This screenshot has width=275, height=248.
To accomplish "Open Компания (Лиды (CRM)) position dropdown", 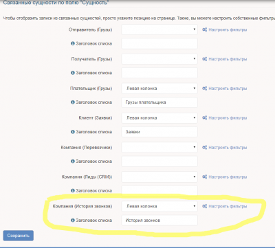I will (x=159, y=177).
